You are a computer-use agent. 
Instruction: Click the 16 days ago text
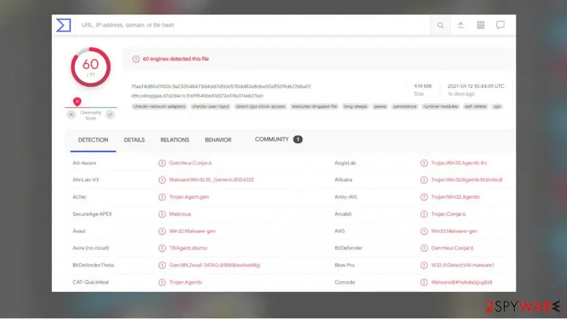click(461, 94)
